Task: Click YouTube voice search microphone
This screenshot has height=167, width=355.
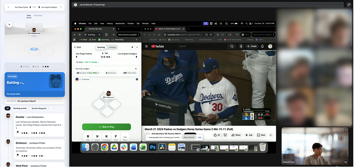Action: pyautogui.click(x=241, y=46)
